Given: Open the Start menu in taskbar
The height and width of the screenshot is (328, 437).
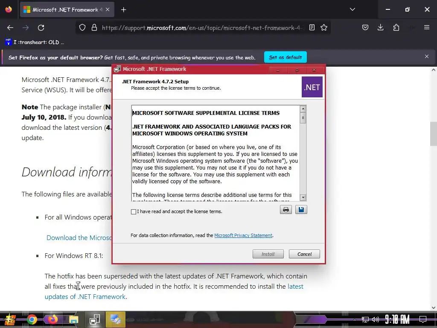Looking at the screenshot, I should pos(10,320).
